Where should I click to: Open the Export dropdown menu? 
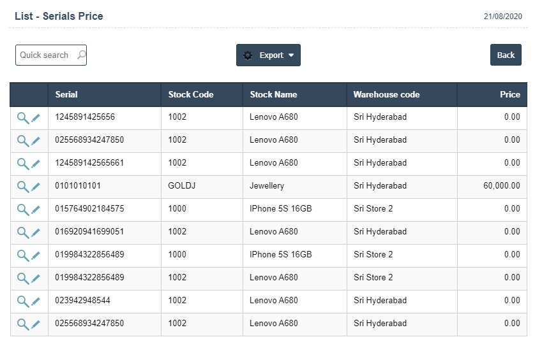(x=268, y=55)
